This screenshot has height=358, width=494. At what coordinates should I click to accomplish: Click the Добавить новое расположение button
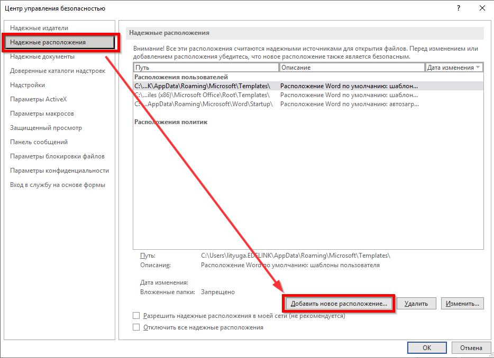[339, 304]
